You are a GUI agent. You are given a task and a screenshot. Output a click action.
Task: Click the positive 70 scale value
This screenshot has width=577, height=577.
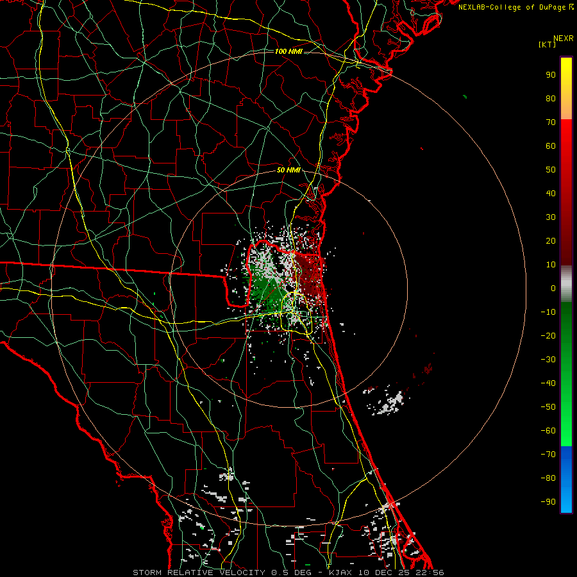(x=551, y=122)
